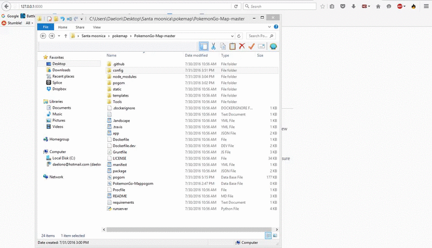Select Local Disk (C:) in sidebar
The image size is (432, 248).
[x=64, y=158]
